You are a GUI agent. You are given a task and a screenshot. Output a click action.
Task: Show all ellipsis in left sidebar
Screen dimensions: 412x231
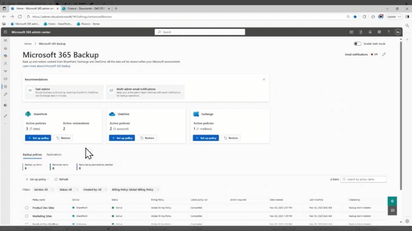tap(5, 124)
